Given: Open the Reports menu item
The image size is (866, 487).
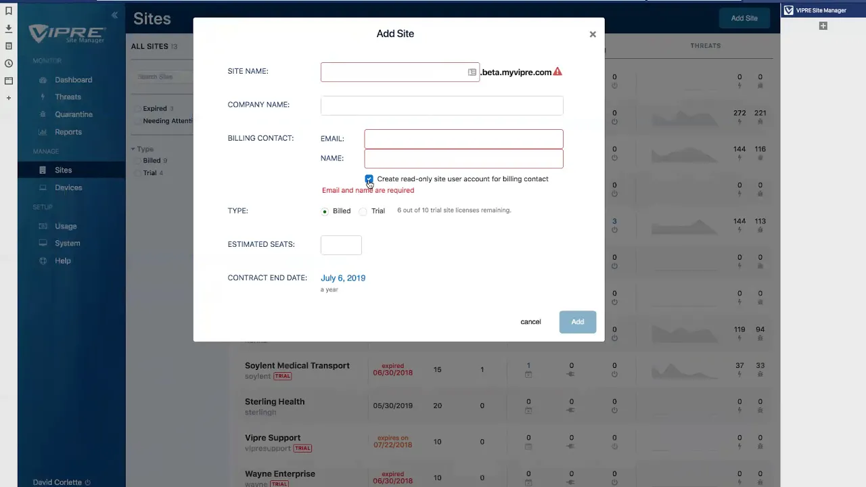Looking at the screenshot, I should click(68, 132).
